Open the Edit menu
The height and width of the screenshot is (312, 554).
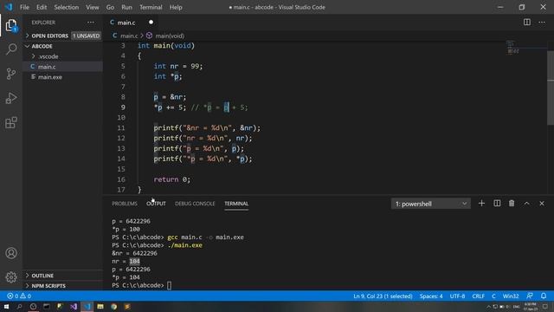coord(42,7)
